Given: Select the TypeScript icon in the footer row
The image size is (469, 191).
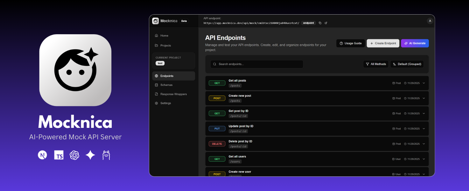Looking at the screenshot, I should (x=59, y=155).
